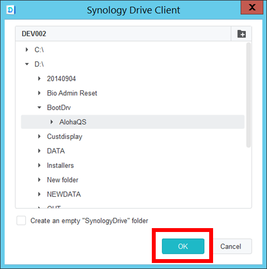
Task: Expand the Installers folder arrow
Action: coord(39,165)
